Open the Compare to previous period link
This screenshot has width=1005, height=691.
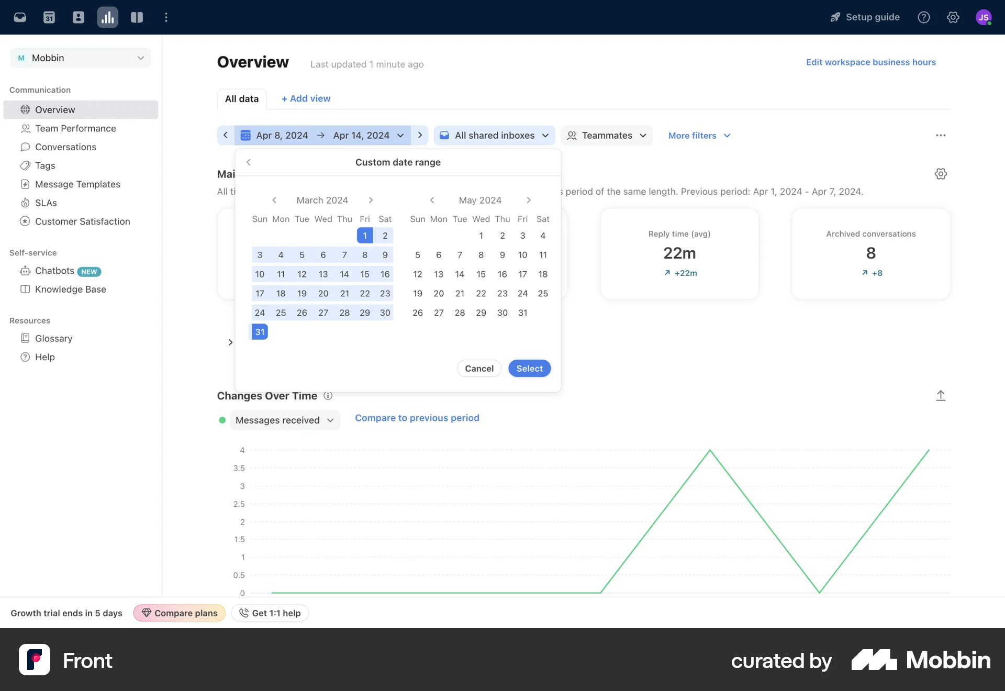pos(417,418)
